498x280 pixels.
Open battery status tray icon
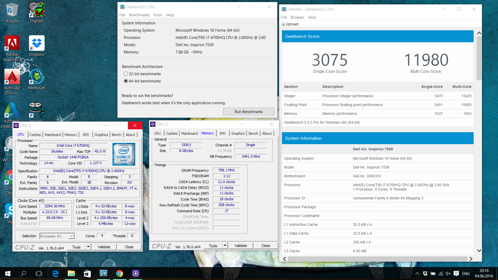click(x=433, y=274)
